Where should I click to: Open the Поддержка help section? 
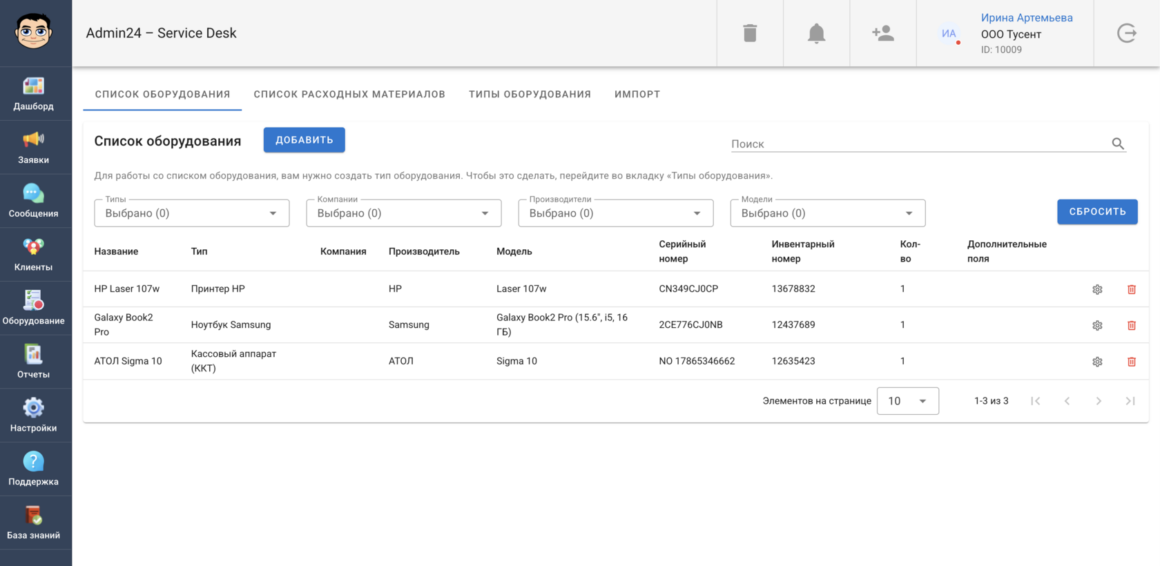click(x=33, y=469)
